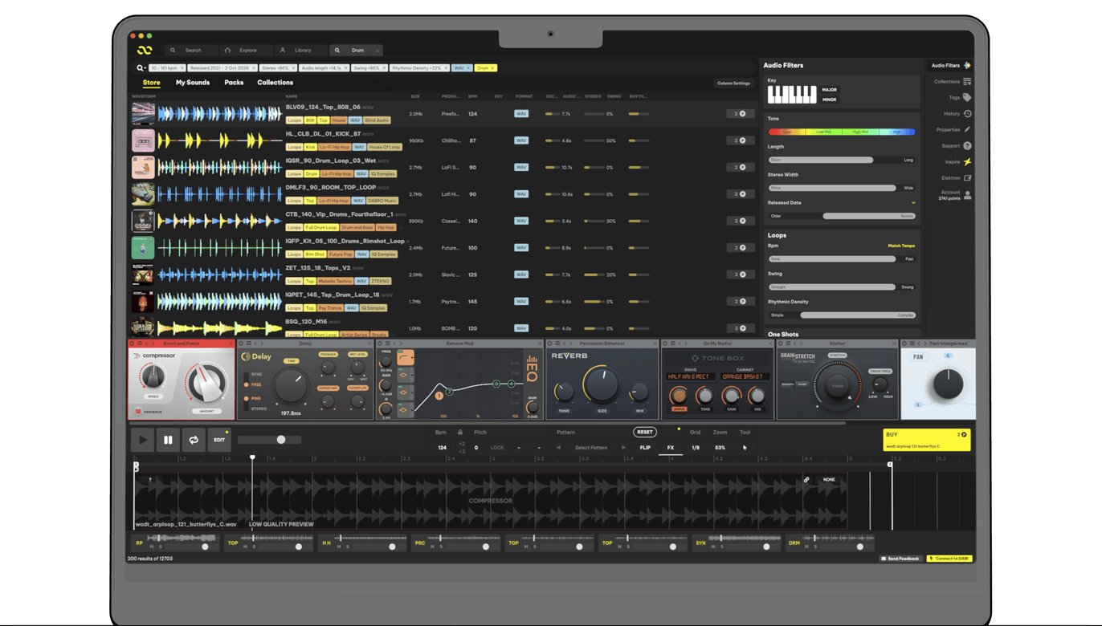The width and height of the screenshot is (1102, 626).
Task: Select MAJOR key filter
Action: coord(829,90)
